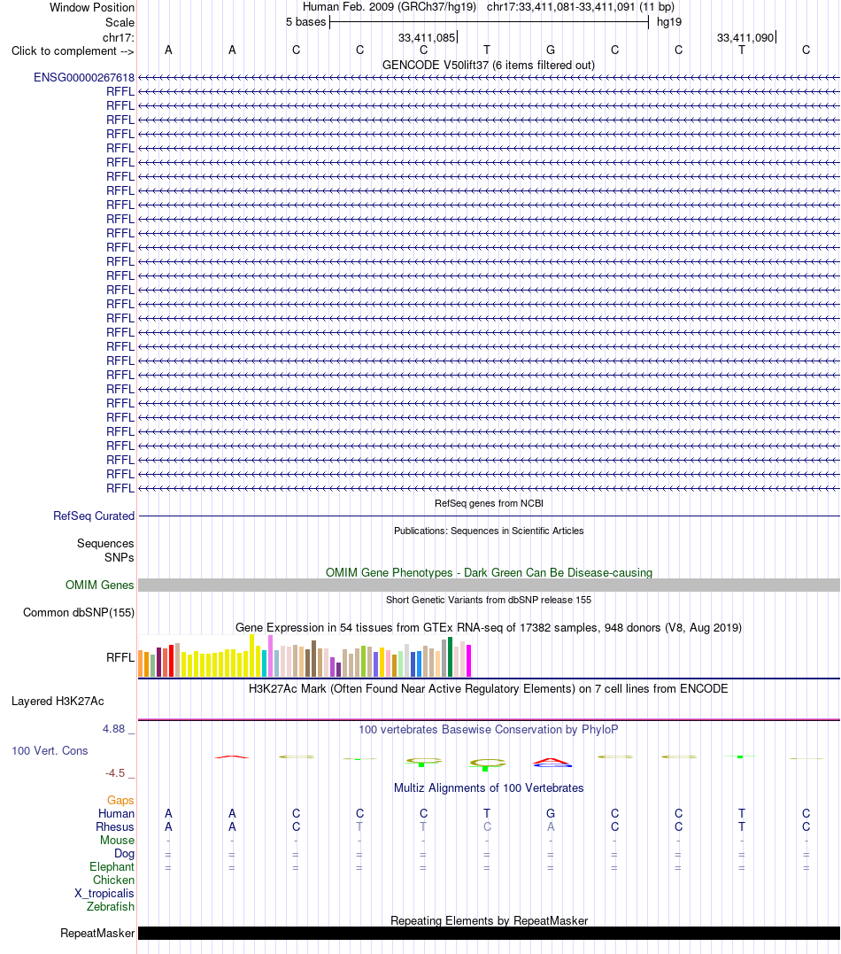Image resolution: width=841 pixels, height=954 pixels.
Task: Select the Chicken species row label
Action: (x=113, y=880)
